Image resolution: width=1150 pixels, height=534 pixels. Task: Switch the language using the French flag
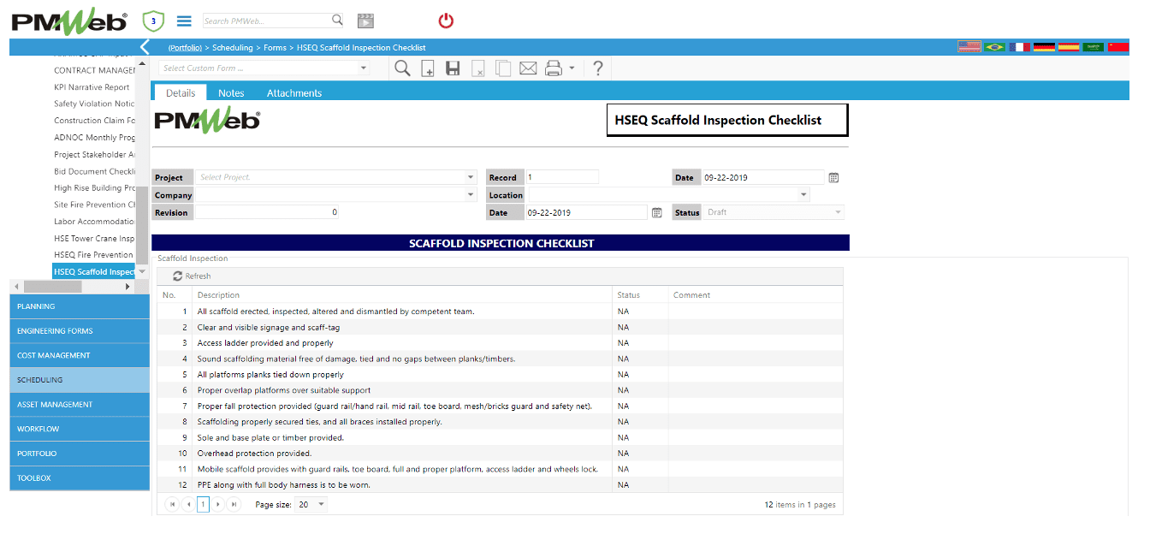[x=1019, y=46]
